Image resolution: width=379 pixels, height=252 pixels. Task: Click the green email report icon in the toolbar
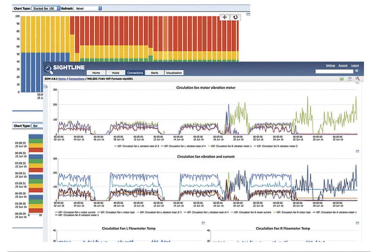[341, 79]
